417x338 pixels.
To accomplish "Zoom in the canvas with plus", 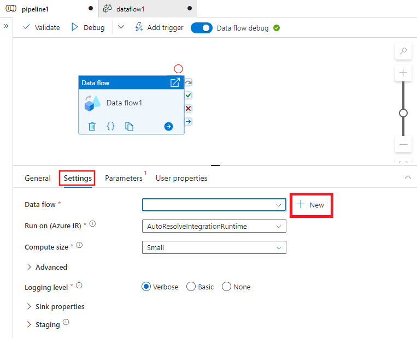I will 403,73.
